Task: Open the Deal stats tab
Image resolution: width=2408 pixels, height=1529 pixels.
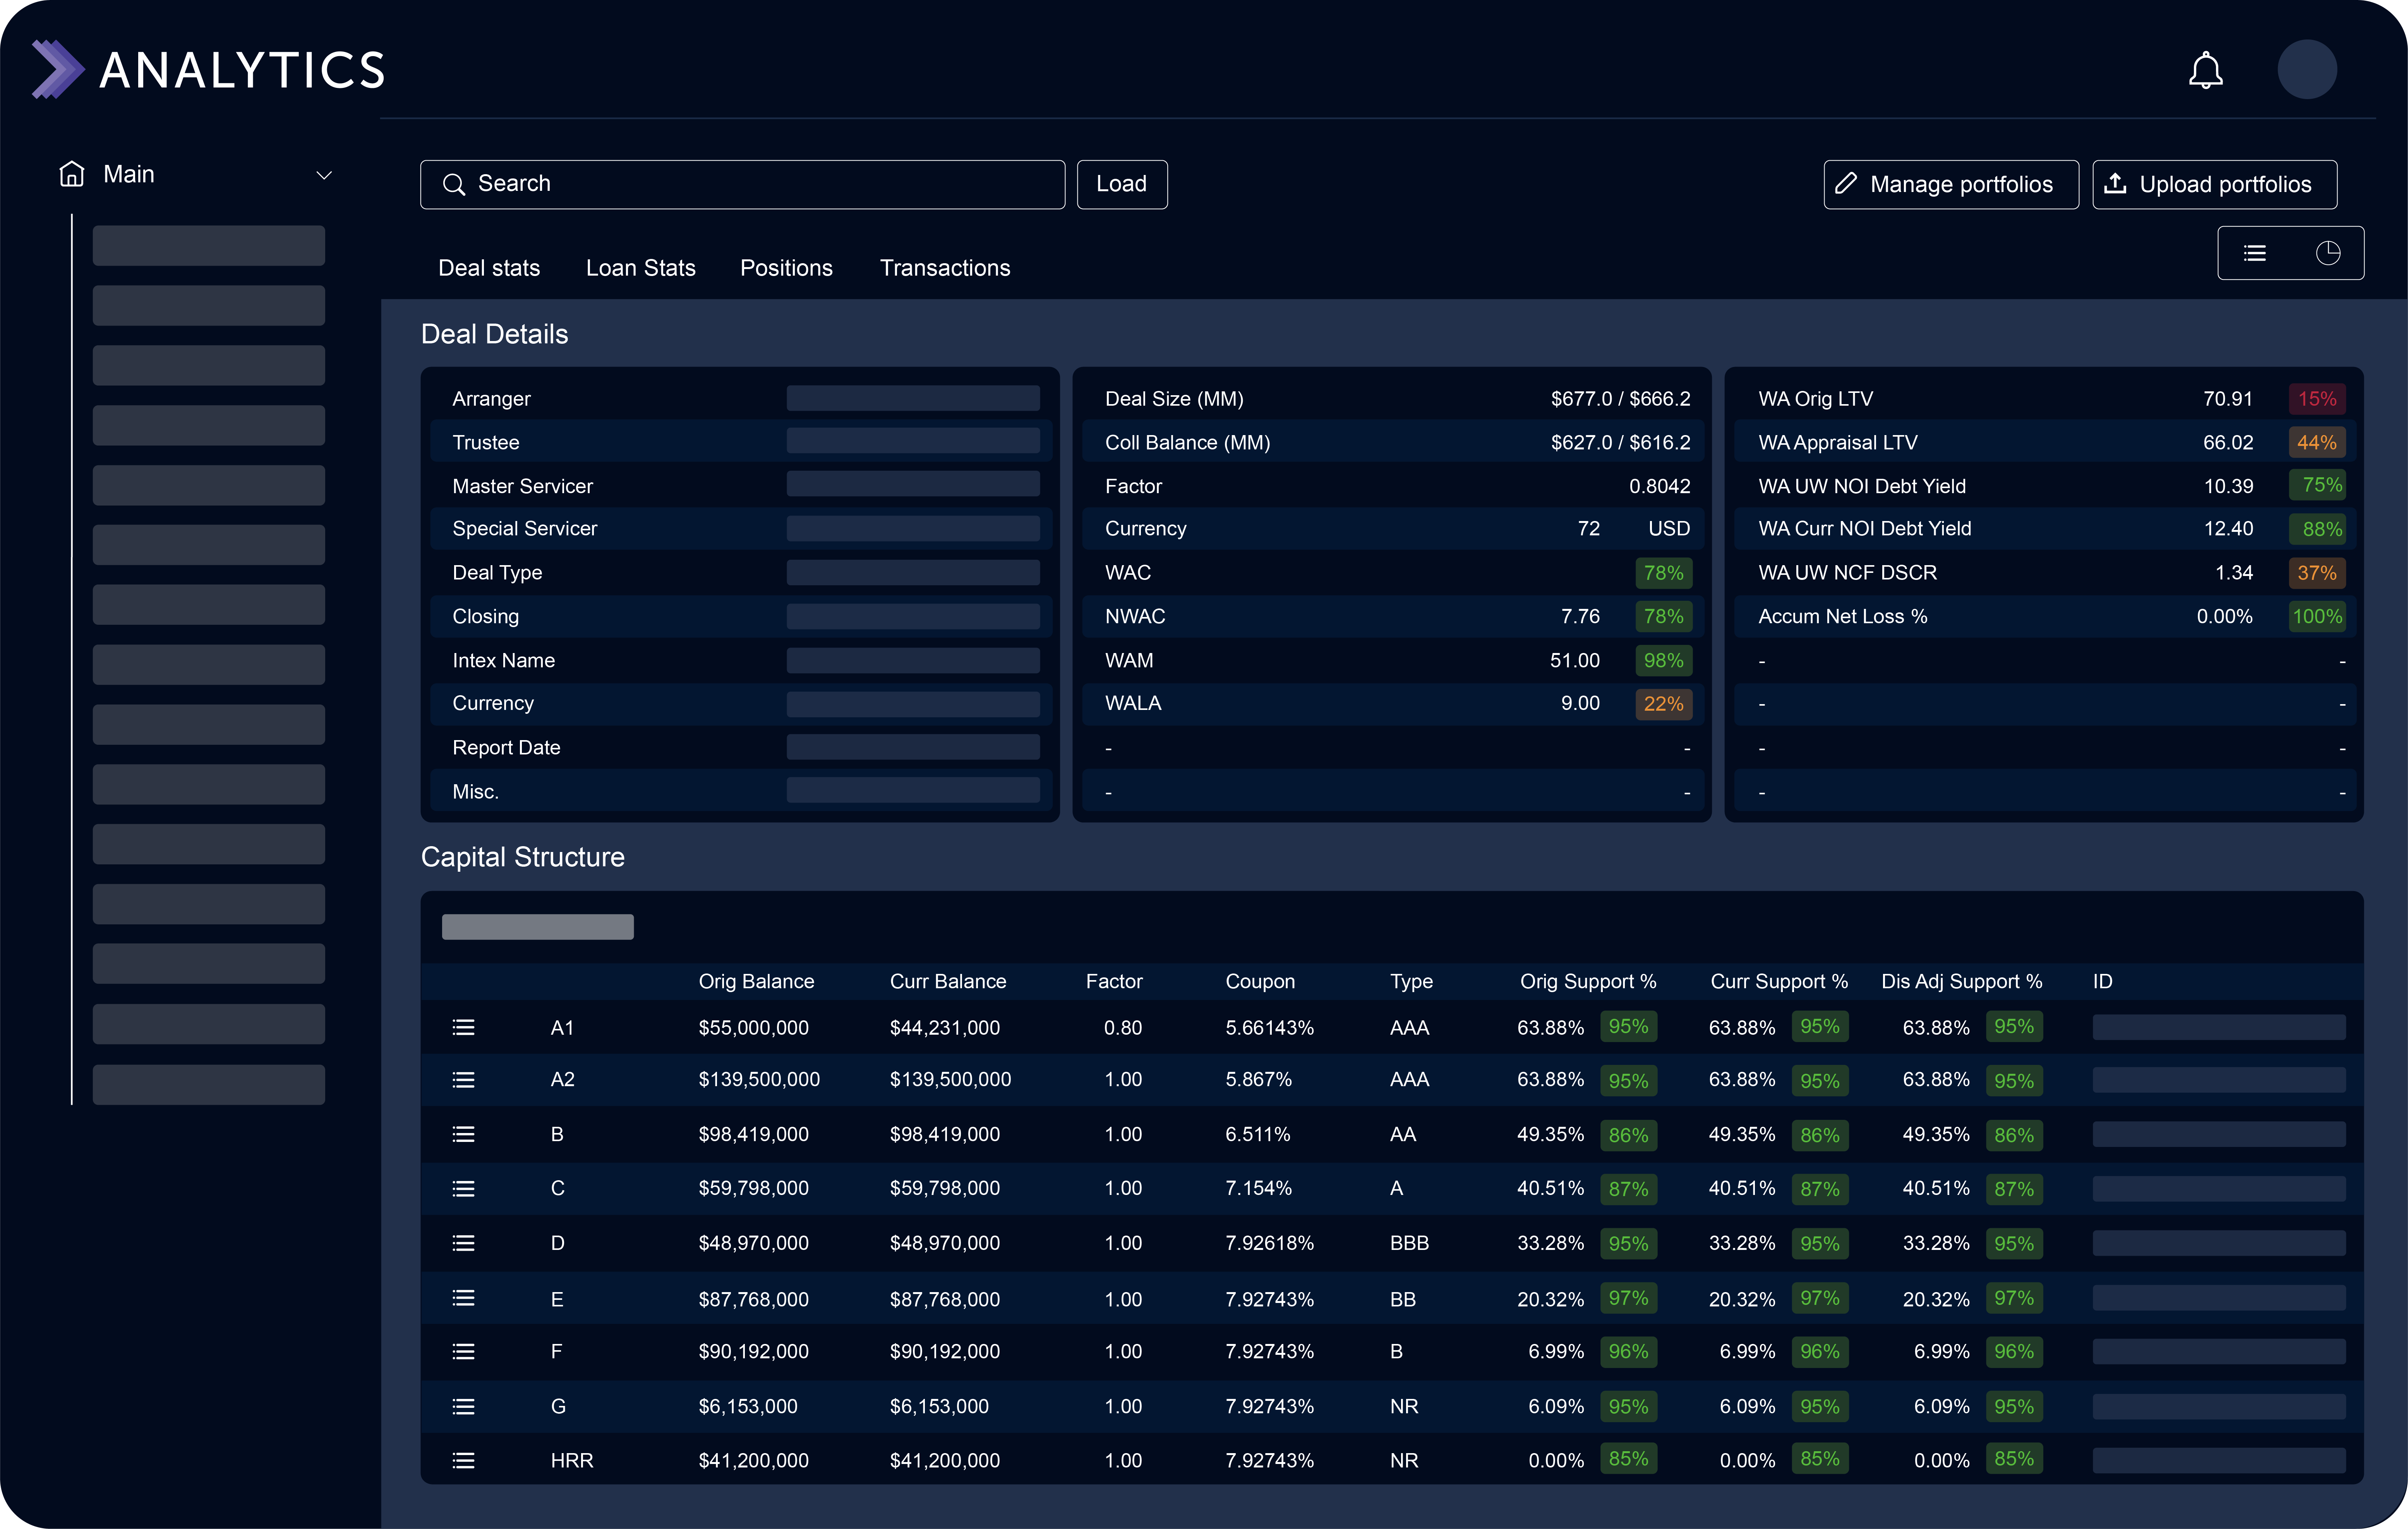Action: click(x=489, y=268)
